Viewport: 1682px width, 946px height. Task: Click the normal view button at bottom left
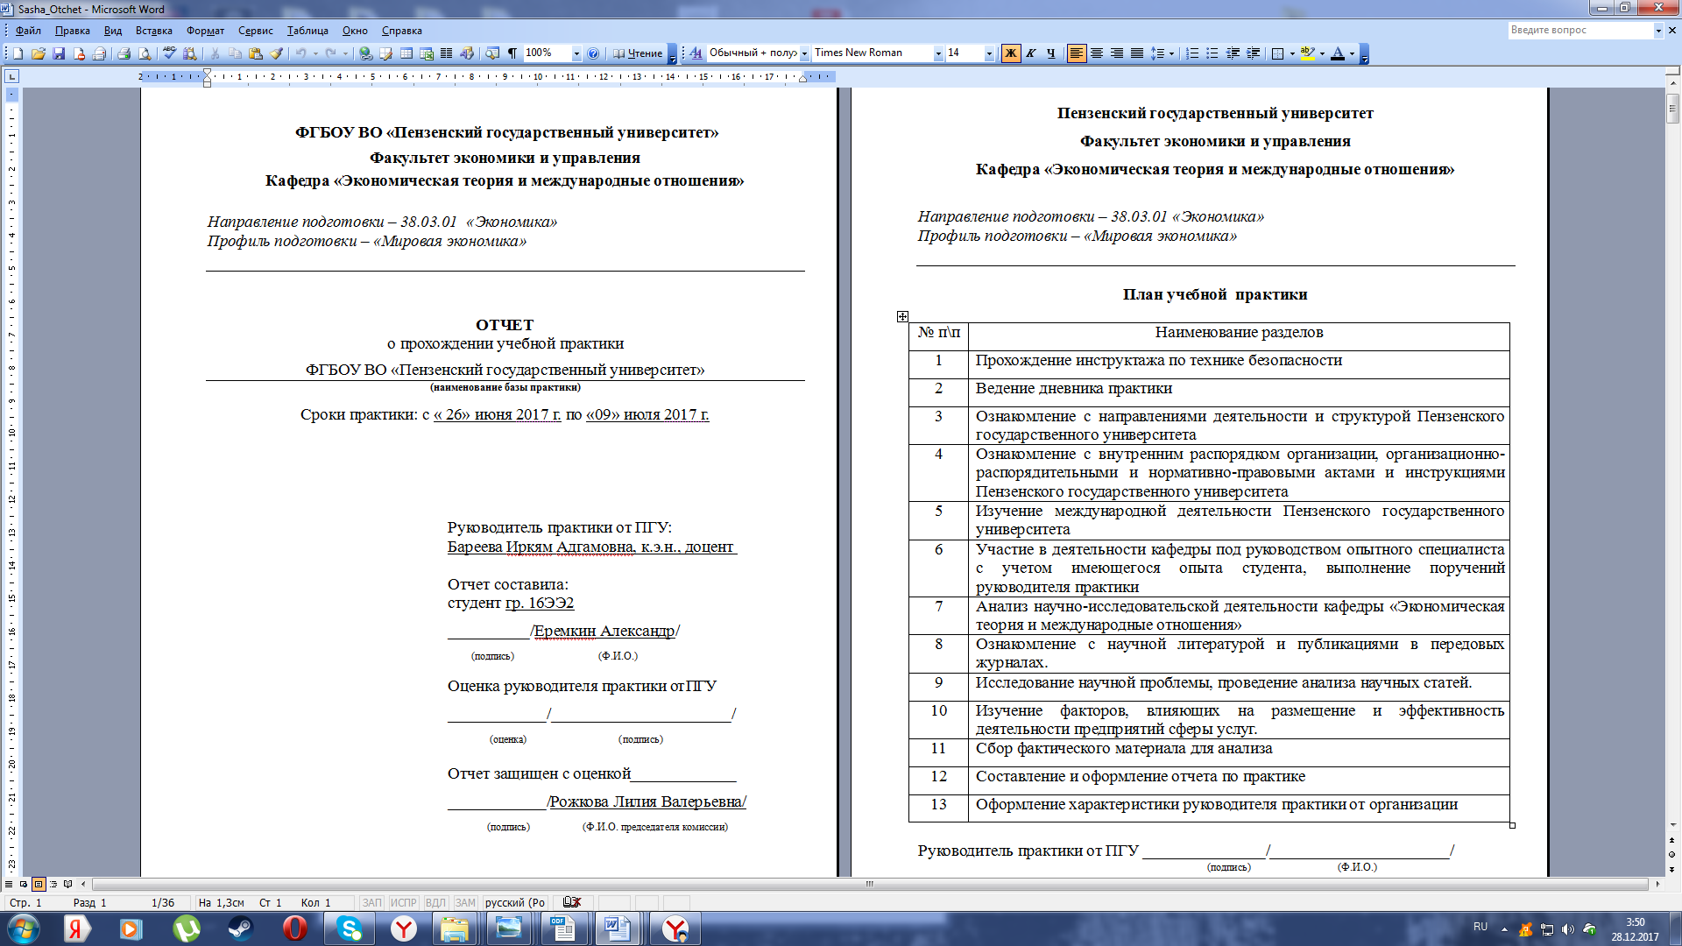pyautogui.click(x=9, y=884)
